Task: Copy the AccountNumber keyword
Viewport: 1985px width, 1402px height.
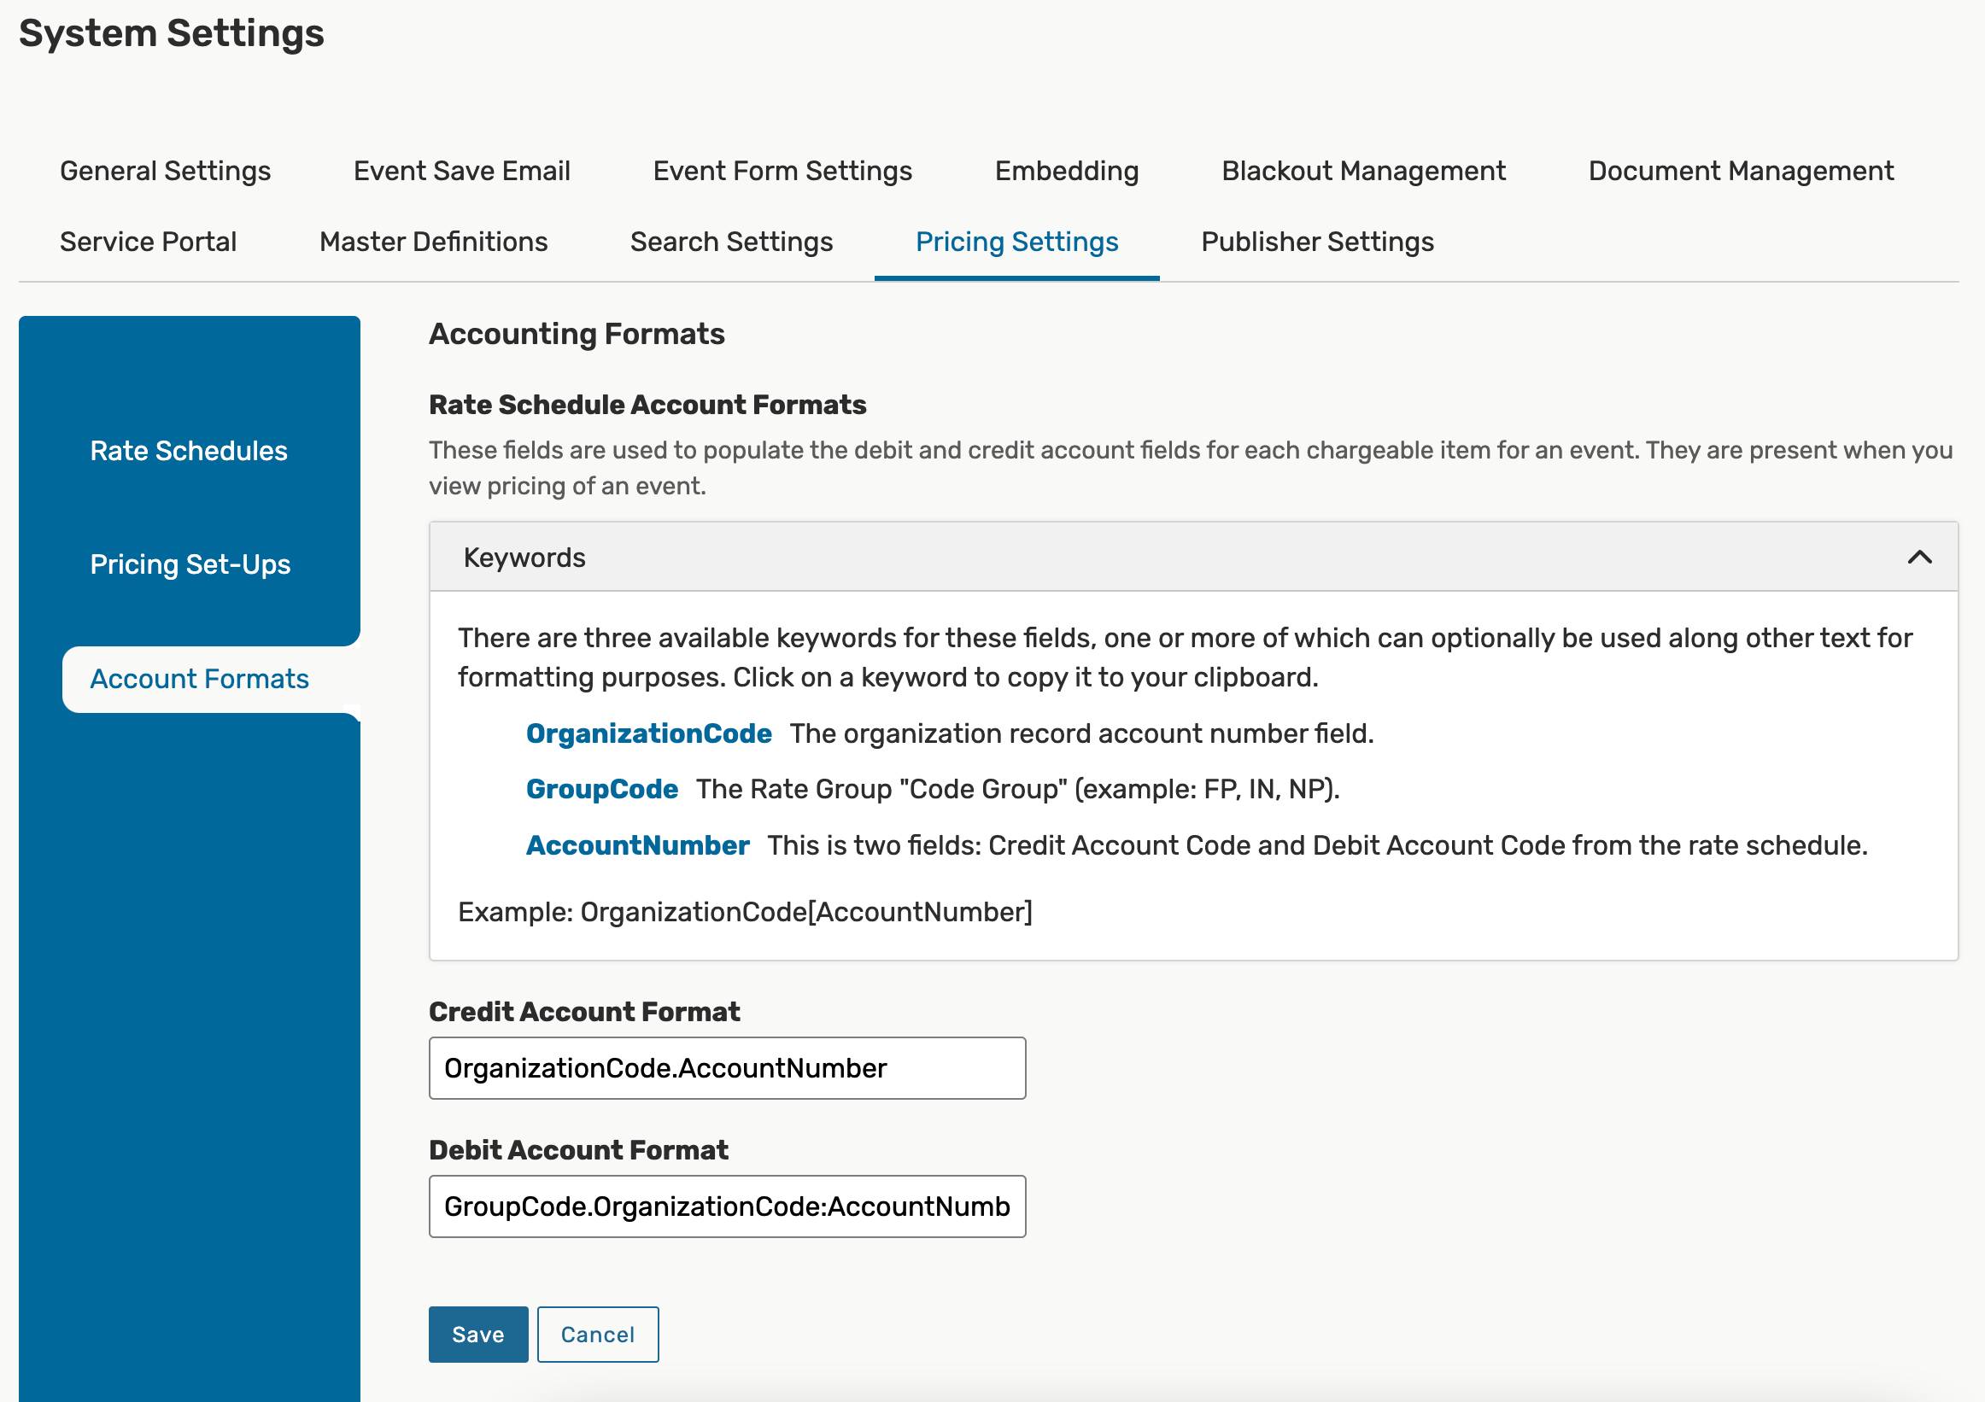Action: pyautogui.click(x=637, y=845)
